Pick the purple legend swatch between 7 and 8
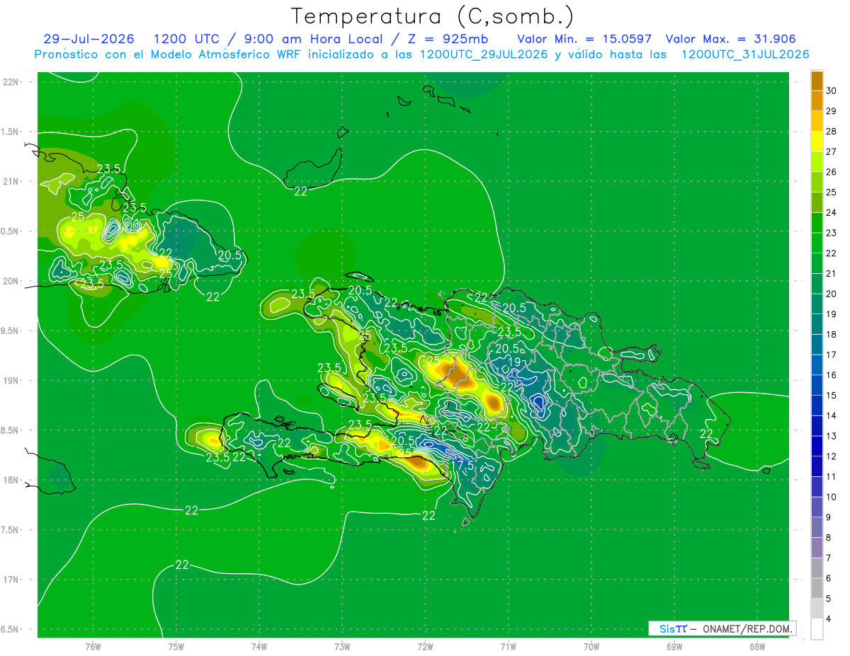This screenshot has width=850, height=656. 817,548
